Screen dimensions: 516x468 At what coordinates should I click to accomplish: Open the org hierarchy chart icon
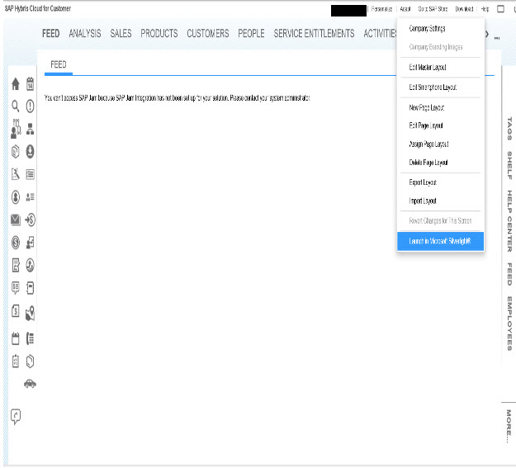pyautogui.click(x=30, y=129)
